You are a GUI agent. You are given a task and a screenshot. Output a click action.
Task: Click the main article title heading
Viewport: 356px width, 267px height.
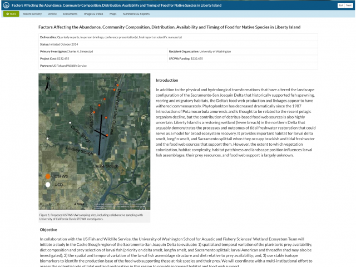point(169,27)
